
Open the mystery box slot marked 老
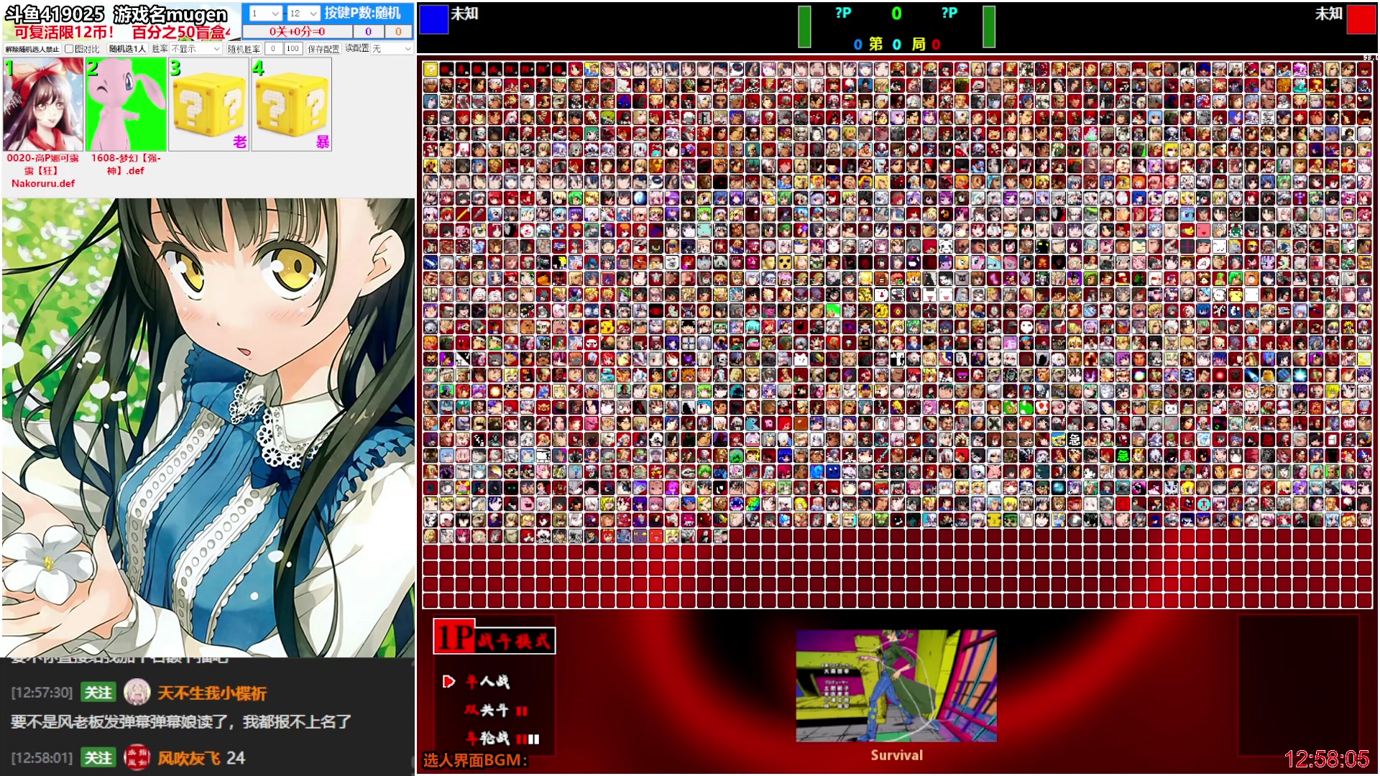(208, 104)
